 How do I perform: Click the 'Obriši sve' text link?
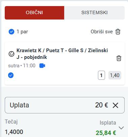[x=102, y=32]
